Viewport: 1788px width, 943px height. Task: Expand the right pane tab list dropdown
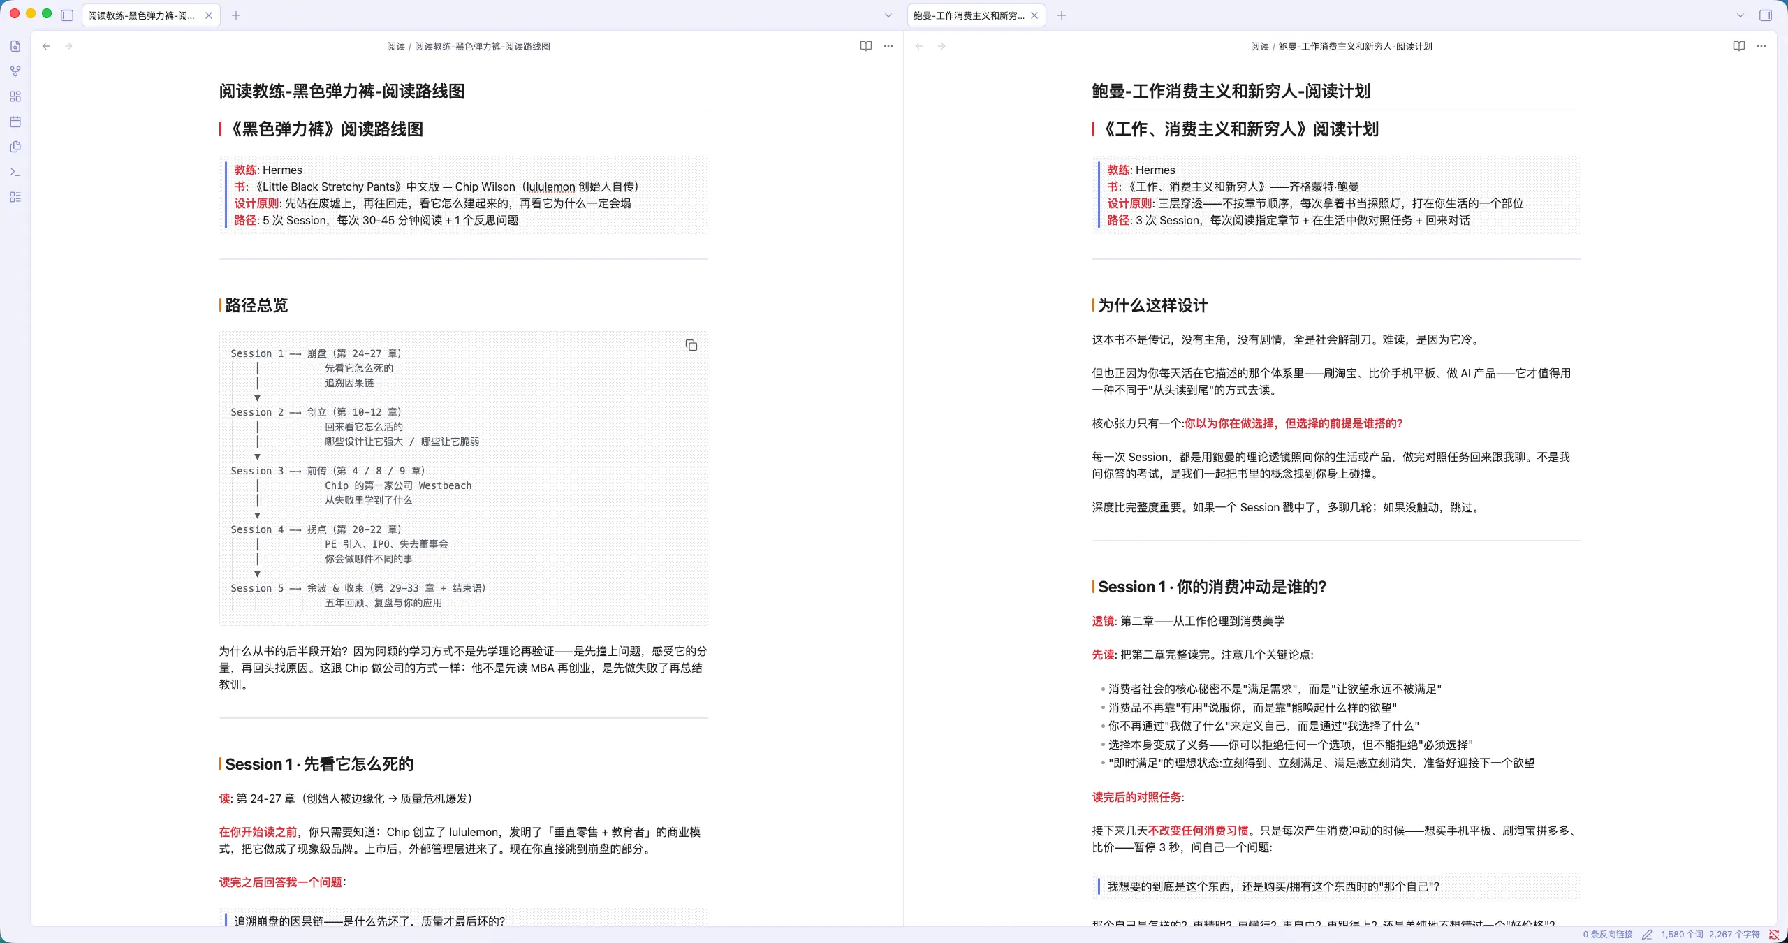click(x=1741, y=15)
